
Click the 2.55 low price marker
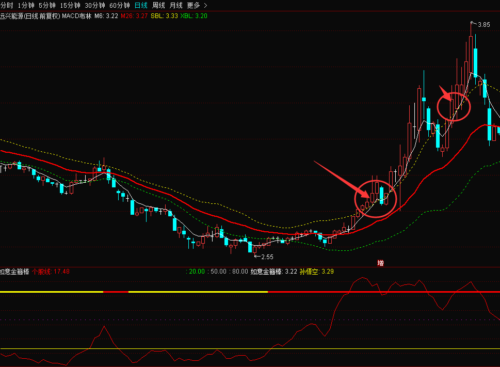point(267,257)
